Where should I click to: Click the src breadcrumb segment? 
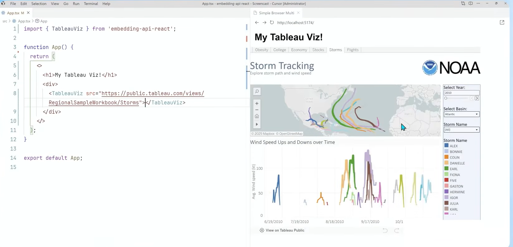point(5,21)
